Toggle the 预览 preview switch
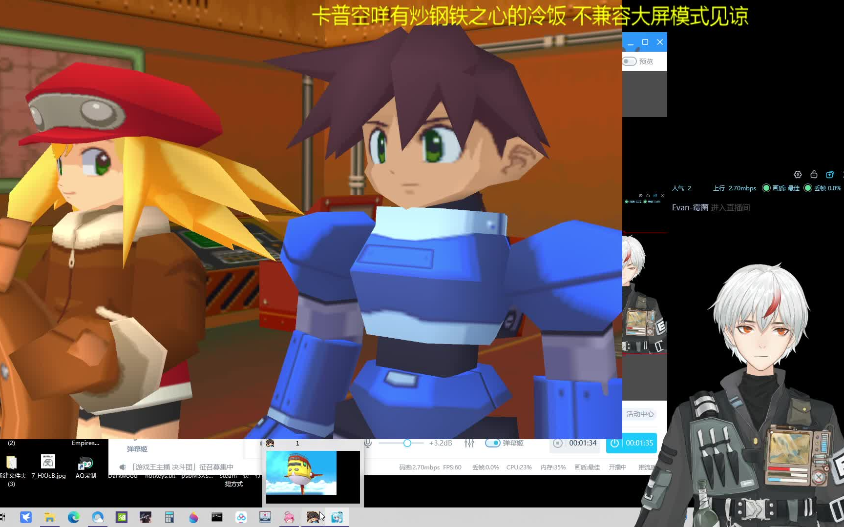Viewport: 844px width, 527px height. click(x=630, y=61)
